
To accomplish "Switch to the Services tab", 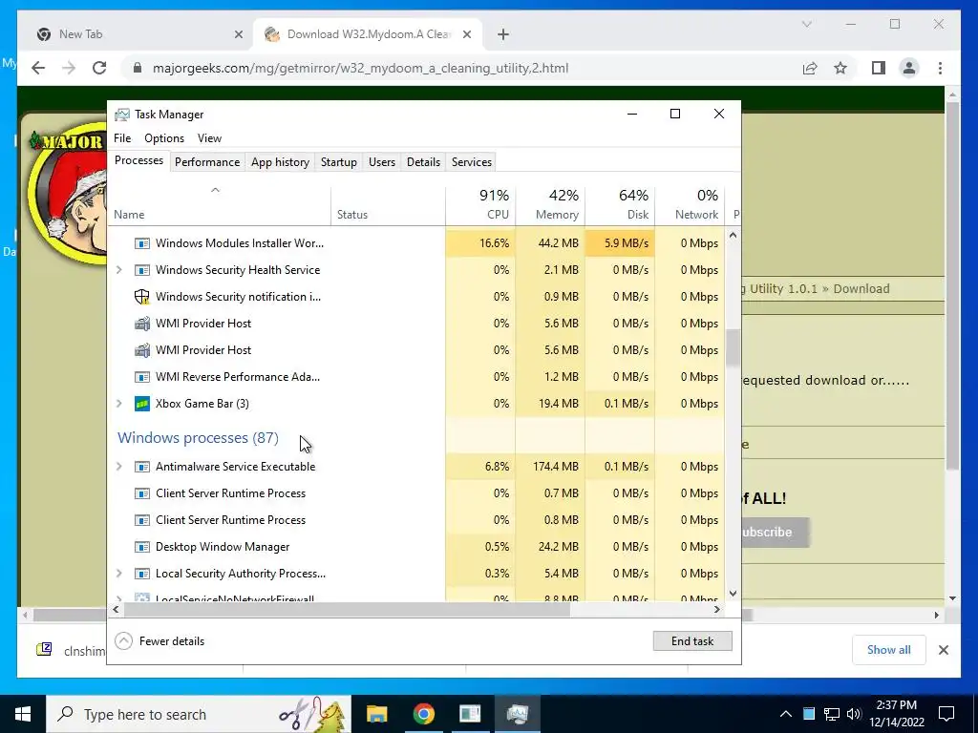I will [x=472, y=162].
